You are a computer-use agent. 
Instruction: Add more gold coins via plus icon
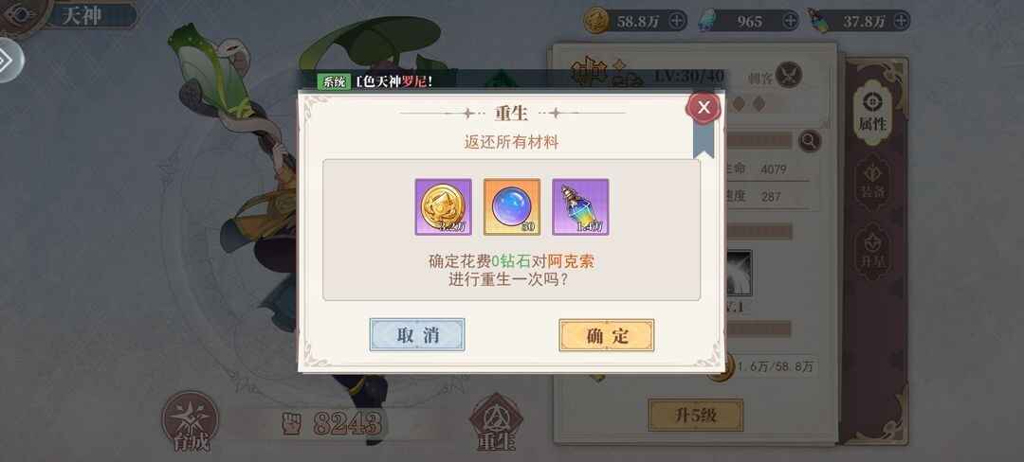pos(677,21)
